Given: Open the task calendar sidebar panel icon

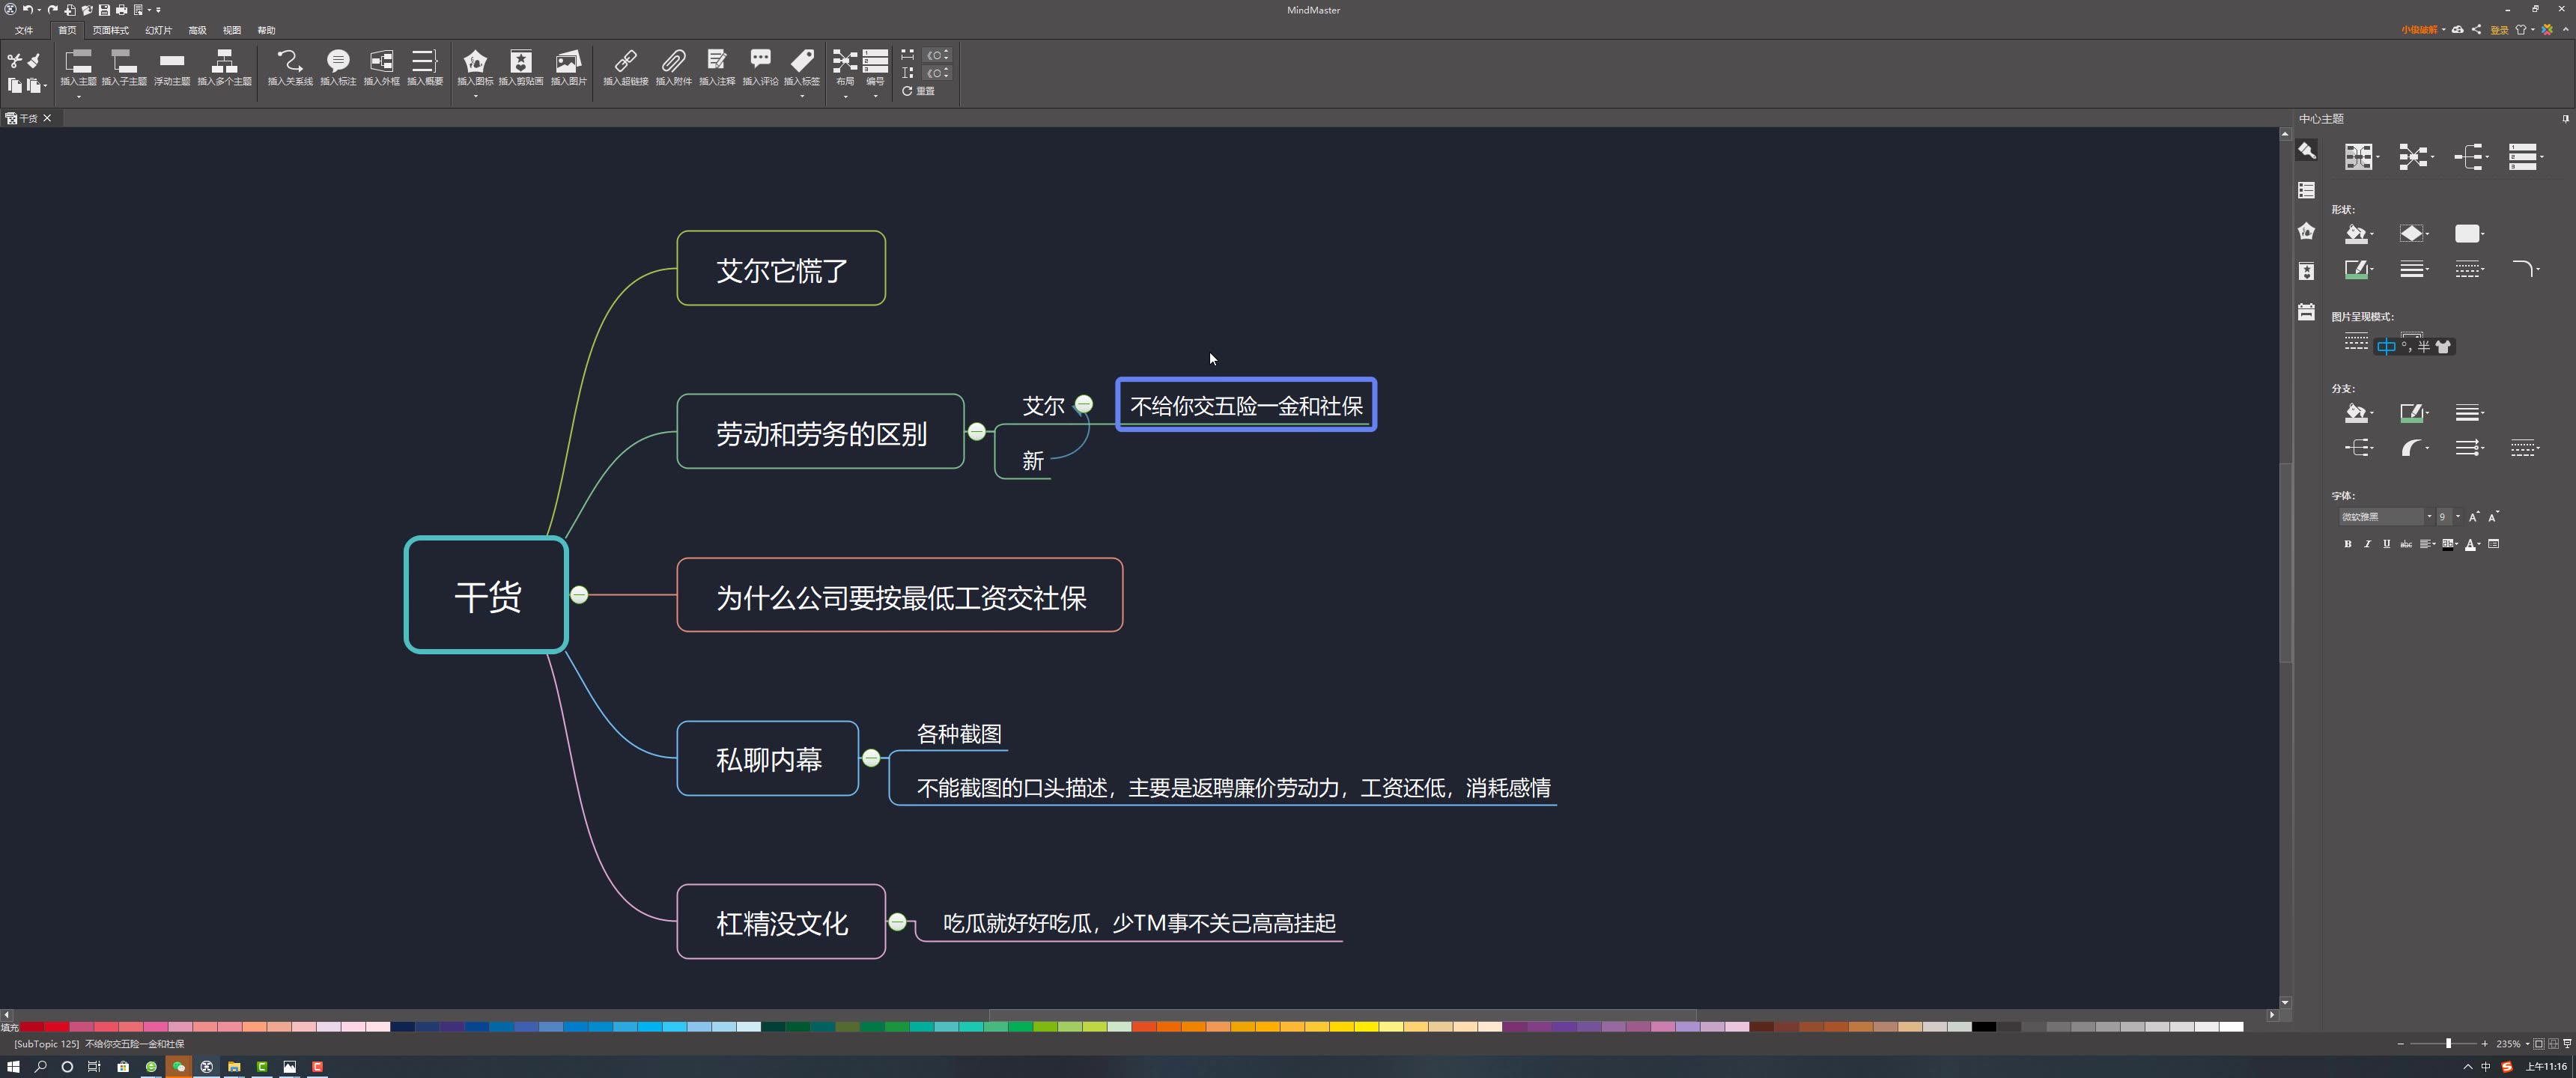Looking at the screenshot, I should pos(2306,312).
